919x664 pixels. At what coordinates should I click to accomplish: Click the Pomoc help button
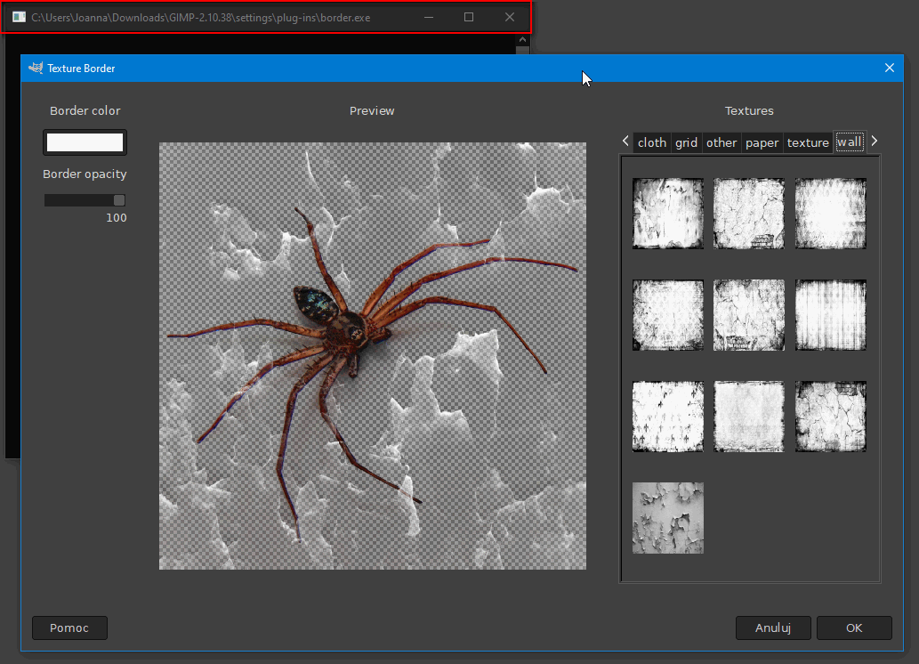[69, 628]
